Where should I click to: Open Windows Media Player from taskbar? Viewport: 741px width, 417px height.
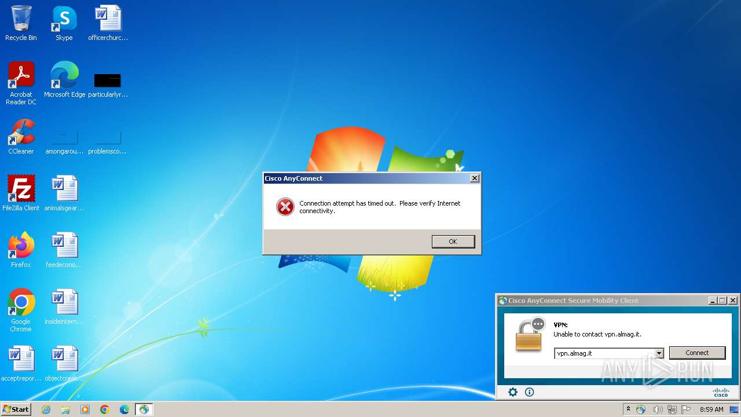click(x=85, y=409)
